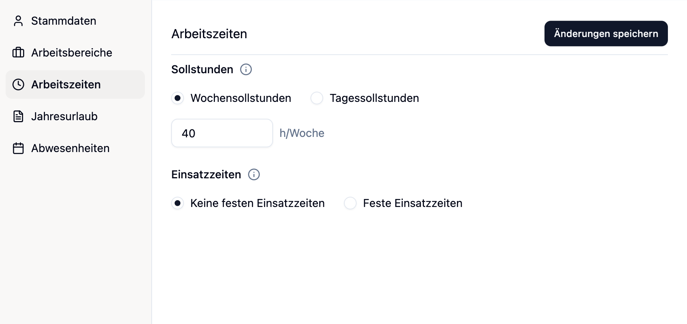The image size is (687, 324).
Task: Open the Stammdaten sidebar item
Action: pyautogui.click(x=64, y=21)
